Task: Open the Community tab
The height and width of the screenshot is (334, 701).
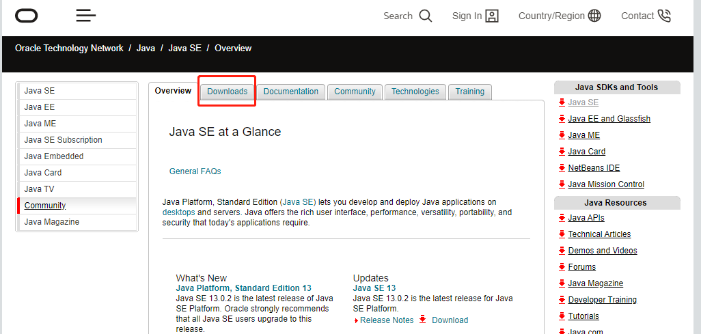Action: [355, 92]
